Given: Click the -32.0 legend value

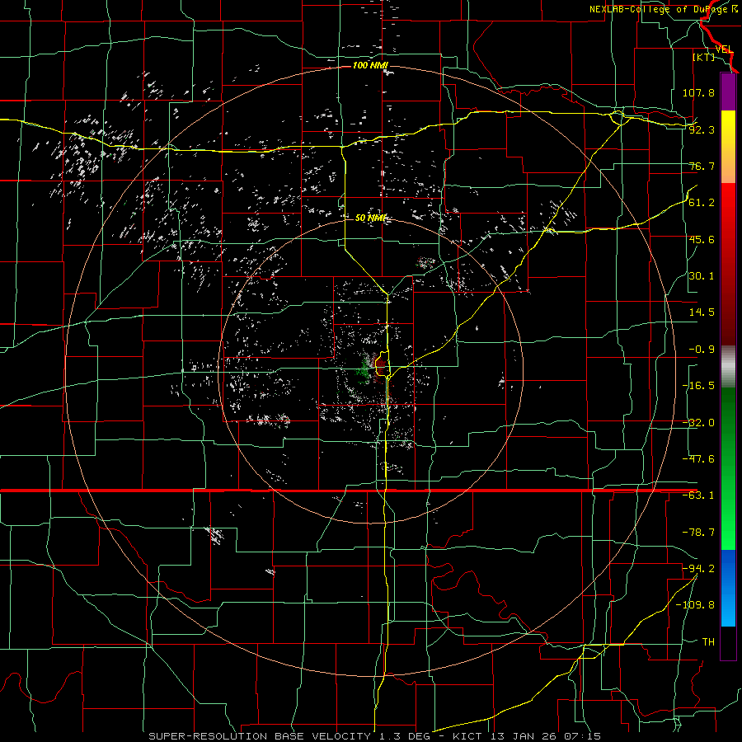Looking at the screenshot, I should click(x=698, y=423).
